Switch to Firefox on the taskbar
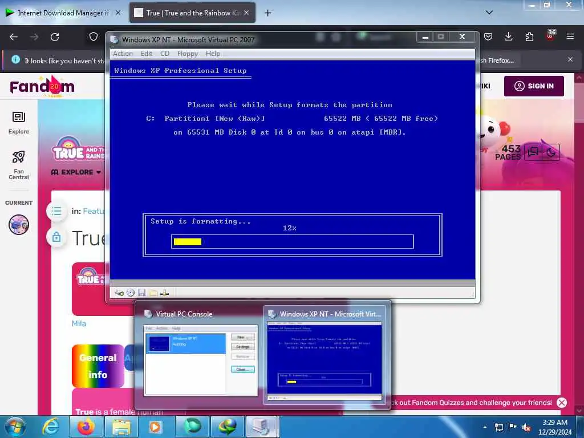584x438 pixels. 86,427
